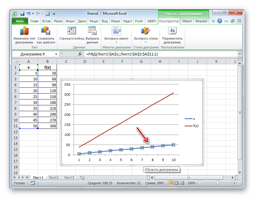Select column D header
Screen dimensions: 254x198
pyautogui.click(x=85, y=62)
